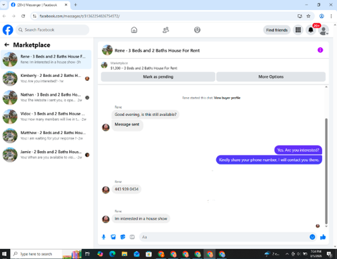Open the Facebook logo home link
337x259 pixels.
[x=8, y=30]
